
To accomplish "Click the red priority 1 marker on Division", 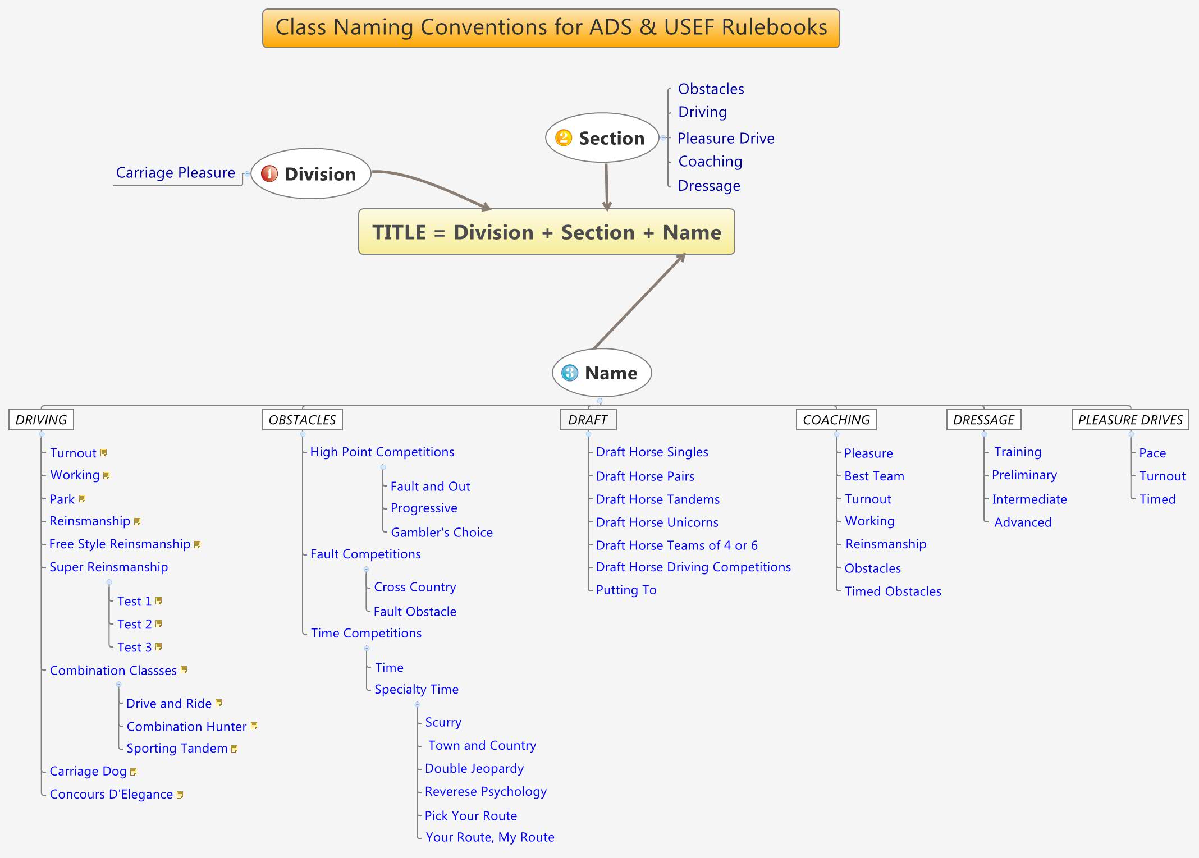I will [269, 174].
